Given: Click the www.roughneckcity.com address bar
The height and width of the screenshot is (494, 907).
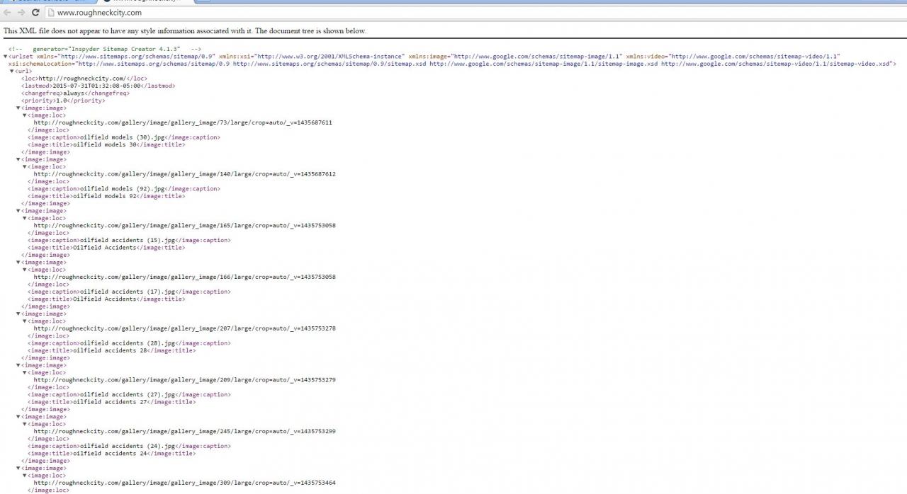Looking at the screenshot, I should (283, 13).
